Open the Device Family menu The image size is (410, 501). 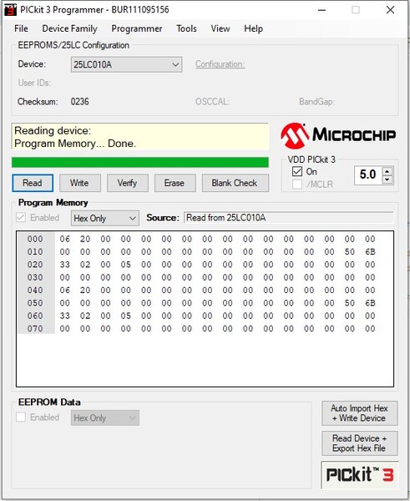[x=69, y=28]
